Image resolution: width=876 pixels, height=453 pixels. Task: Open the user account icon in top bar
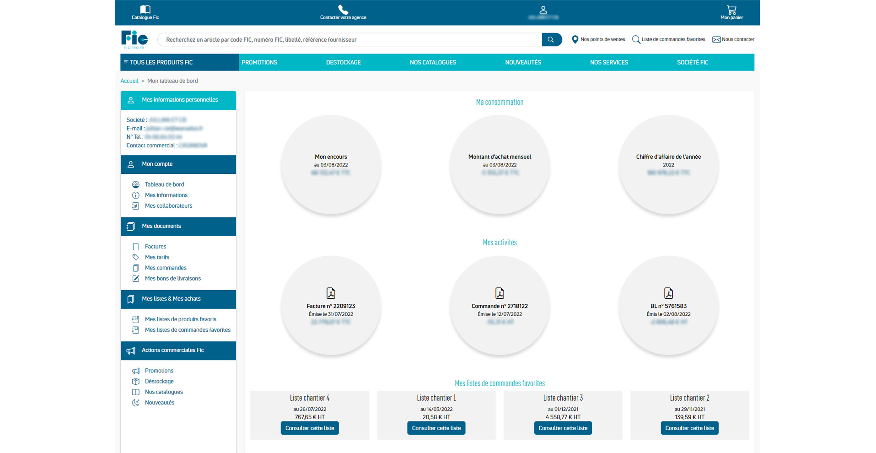[x=543, y=10]
